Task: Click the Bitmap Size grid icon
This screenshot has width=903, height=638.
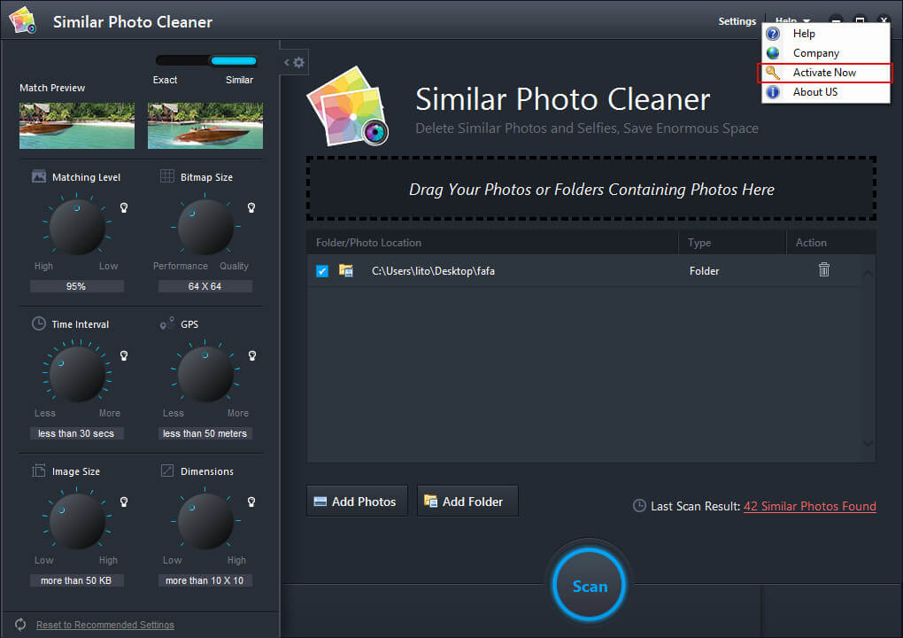Action: pos(167,176)
